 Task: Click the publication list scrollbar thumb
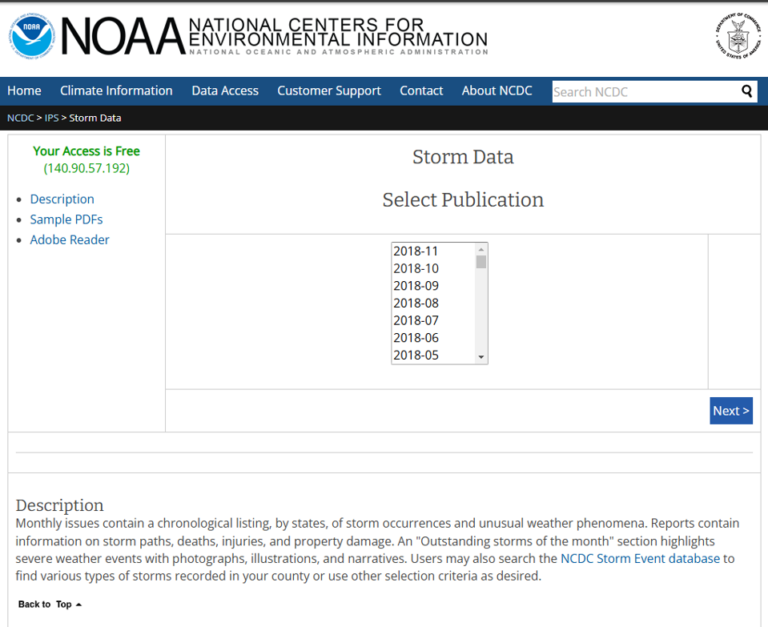click(481, 262)
